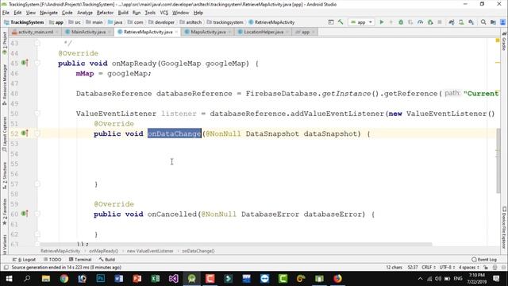Open the Refactor menu
Image resolution: width=508 pixels, height=286 pixels.
click(105, 13)
